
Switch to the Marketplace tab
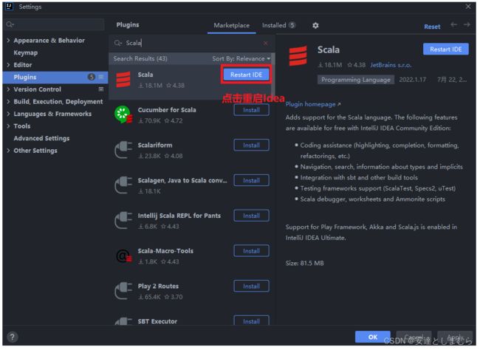coord(231,25)
